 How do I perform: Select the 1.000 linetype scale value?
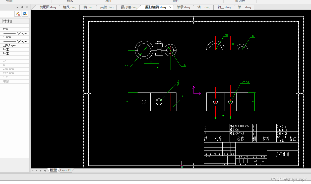(16, 37)
